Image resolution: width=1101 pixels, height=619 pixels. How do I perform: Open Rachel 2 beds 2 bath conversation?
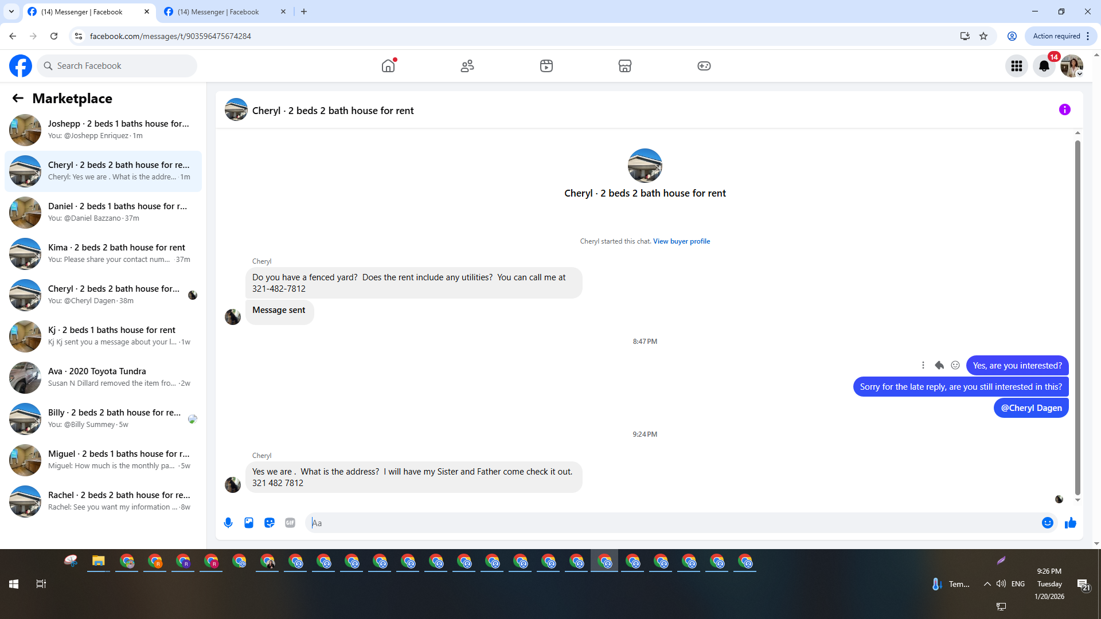[103, 502]
